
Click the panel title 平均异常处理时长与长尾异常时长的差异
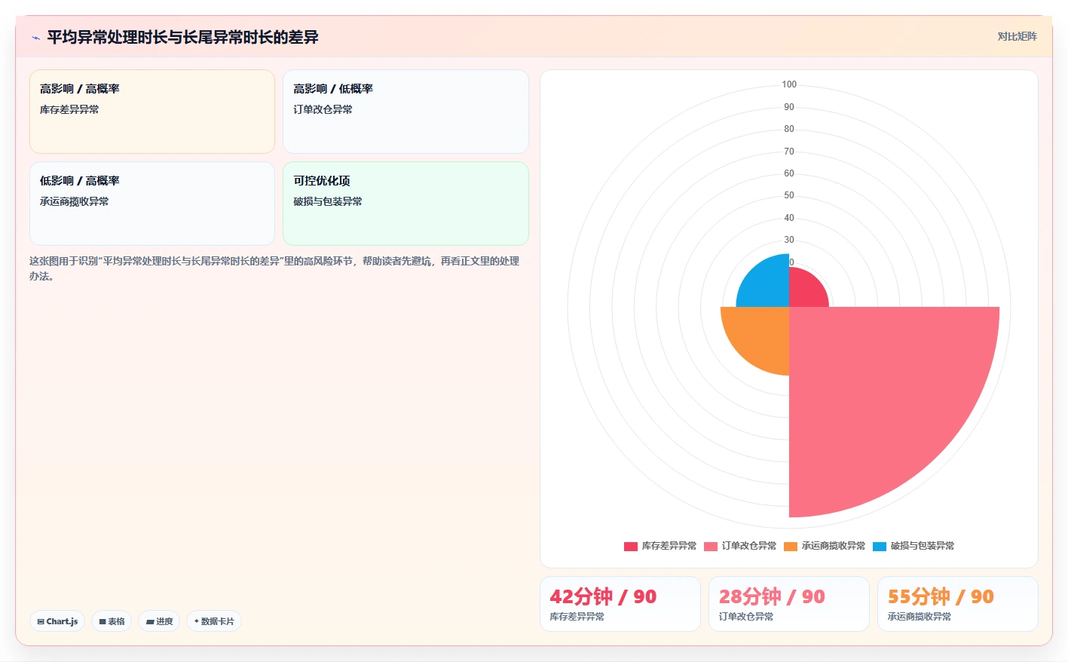[x=182, y=37]
